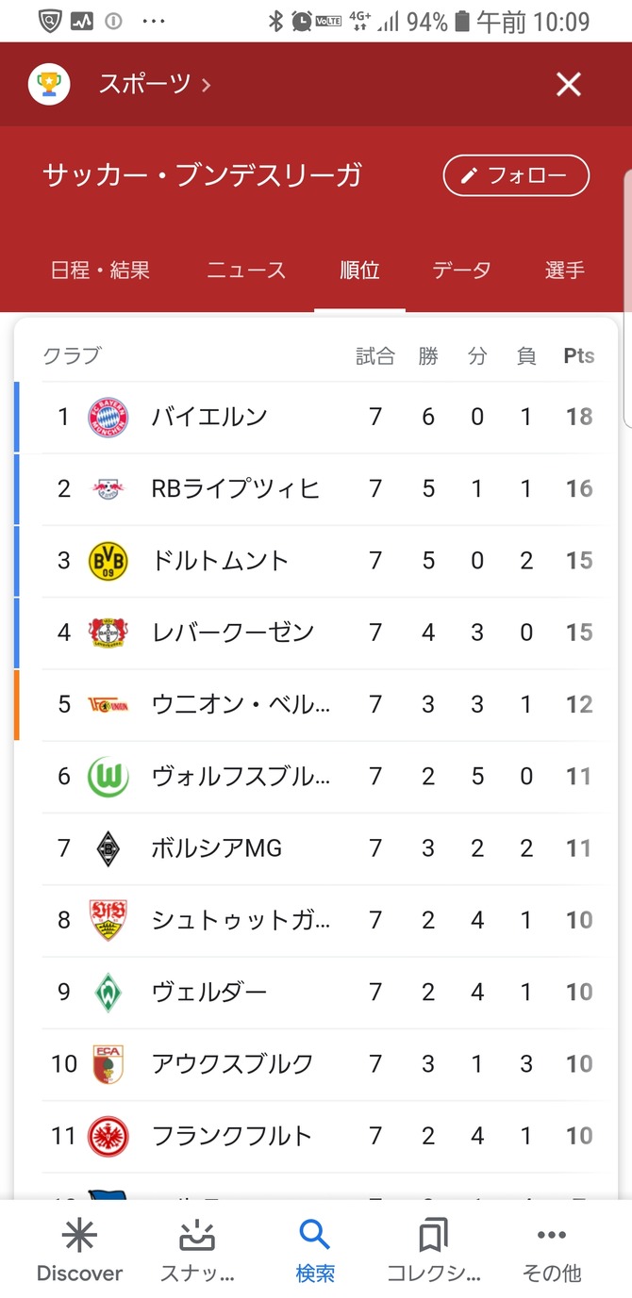Open the レバークーゼン team row
The height and width of the screenshot is (1298, 632).
(232, 633)
